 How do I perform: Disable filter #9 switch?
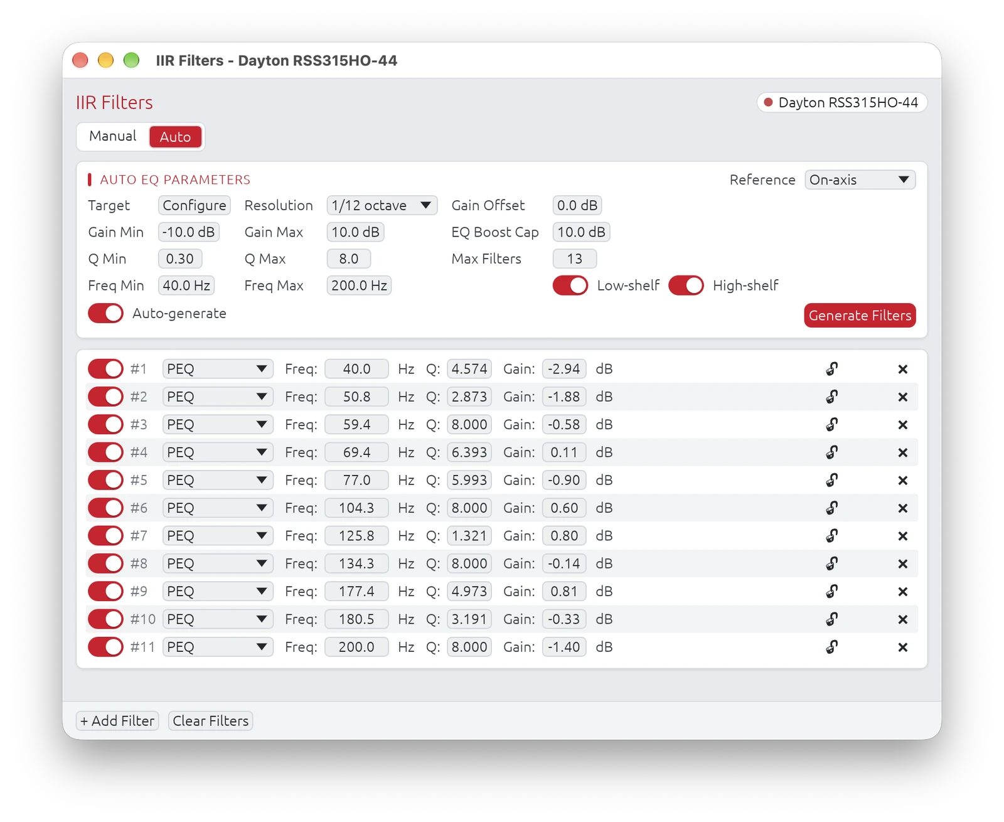(105, 591)
